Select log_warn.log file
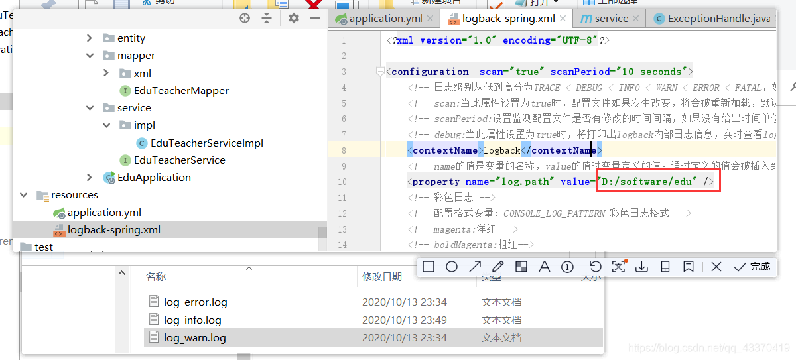This screenshot has width=796, height=360. point(195,337)
